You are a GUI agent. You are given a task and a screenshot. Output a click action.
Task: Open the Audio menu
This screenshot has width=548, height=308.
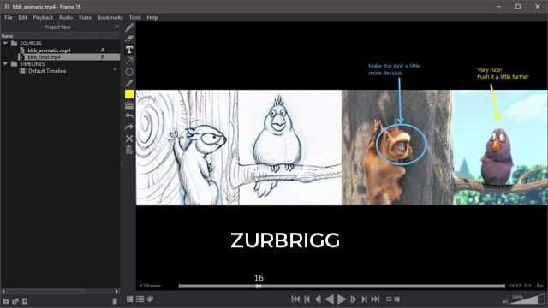tap(66, 17)
